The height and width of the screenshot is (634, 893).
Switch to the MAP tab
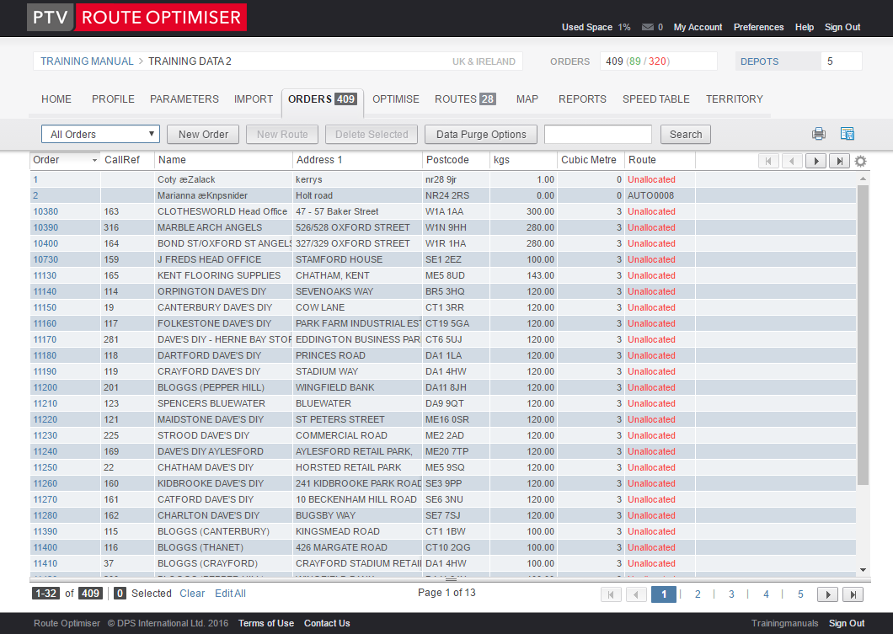tap(527, 99)
